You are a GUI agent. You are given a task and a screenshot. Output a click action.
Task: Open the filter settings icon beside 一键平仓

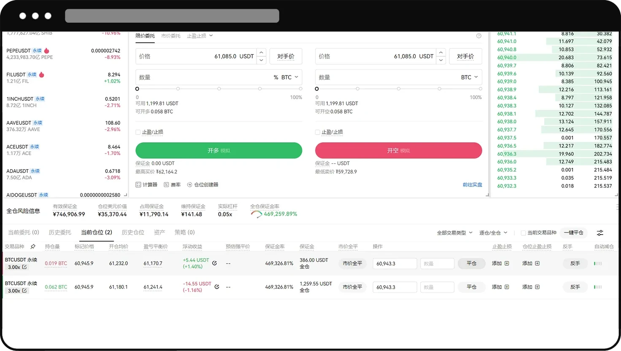point(600,232)
